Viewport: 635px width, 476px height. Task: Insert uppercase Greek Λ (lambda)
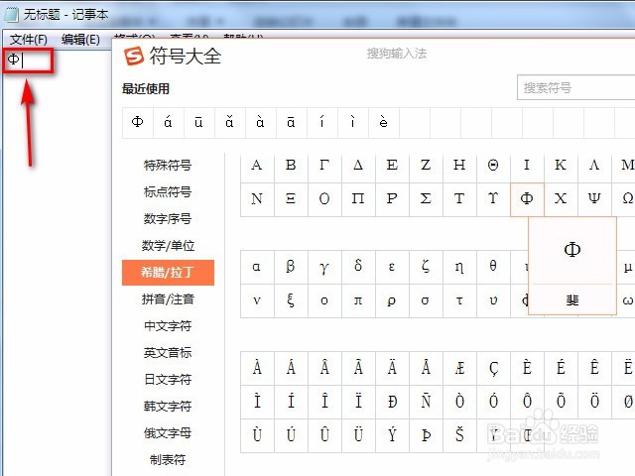(x=594, y=166)
